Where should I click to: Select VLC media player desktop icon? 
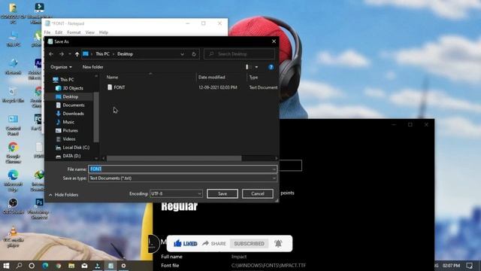point(14,236)
